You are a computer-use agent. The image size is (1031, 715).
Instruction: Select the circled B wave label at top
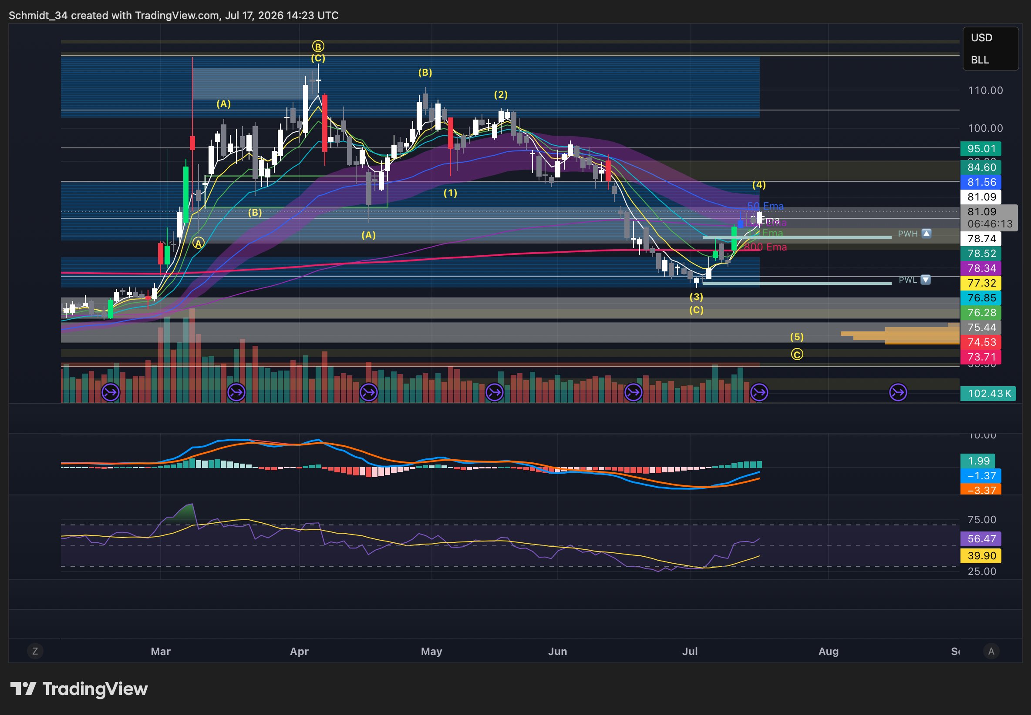point(318,46)
